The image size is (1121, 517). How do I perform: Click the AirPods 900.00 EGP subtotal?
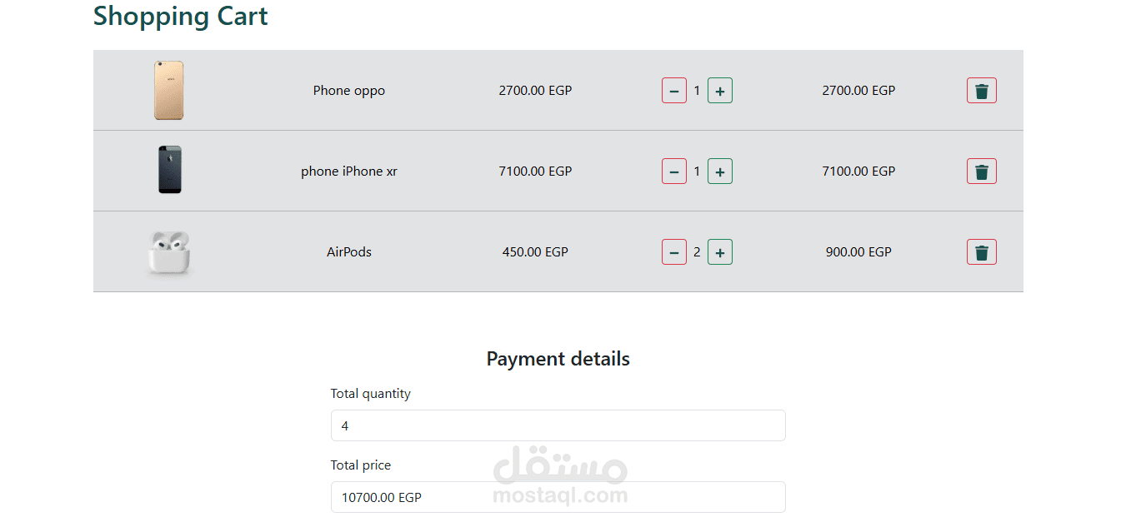(x=858, y=252)
